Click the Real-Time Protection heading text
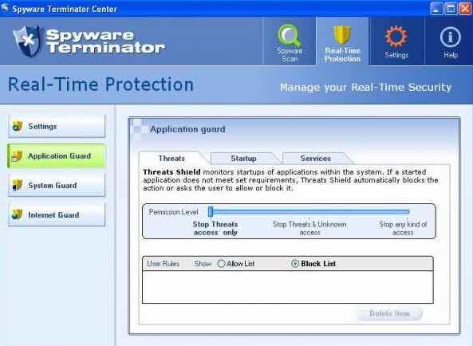The image size is (473, 346). [x=101, y=85]
